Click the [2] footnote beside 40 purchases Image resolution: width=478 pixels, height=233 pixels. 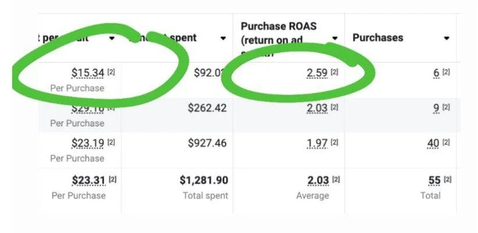pyautogui.click(x=446, y=142)
